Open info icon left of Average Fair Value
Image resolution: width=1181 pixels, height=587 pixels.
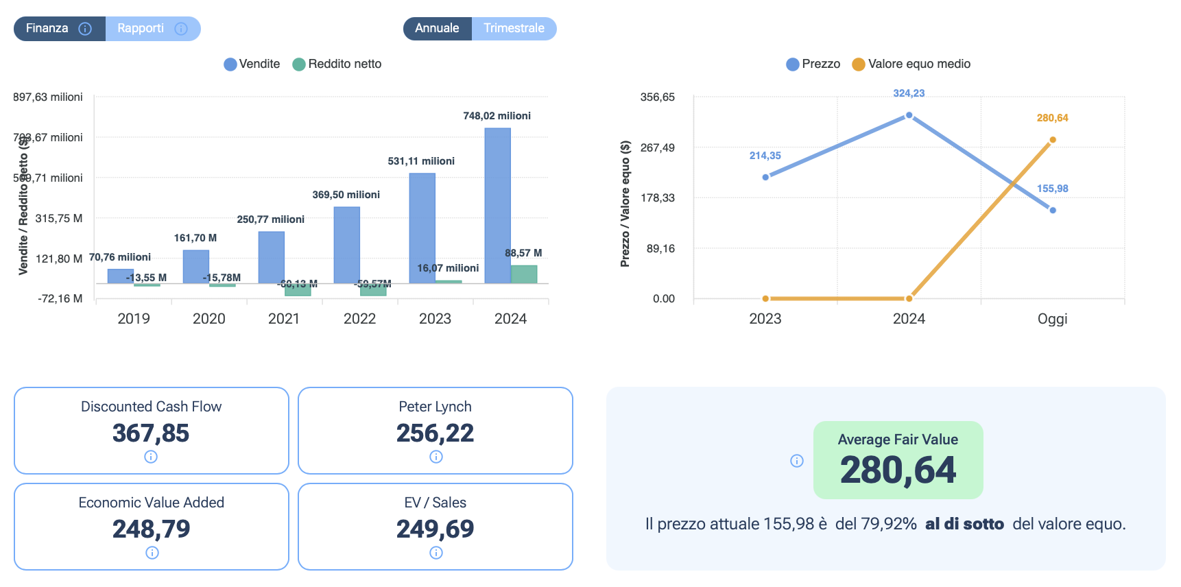pos(796,461)
